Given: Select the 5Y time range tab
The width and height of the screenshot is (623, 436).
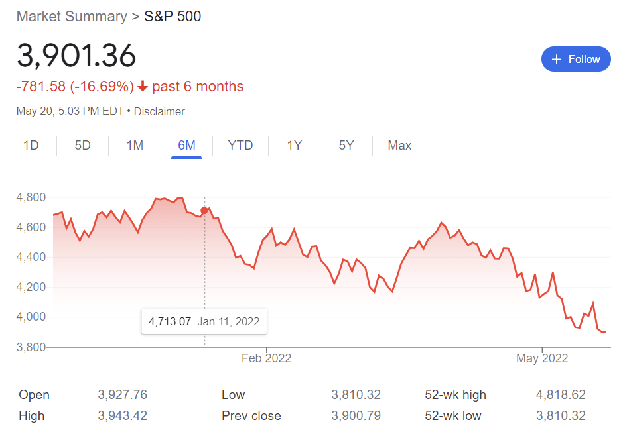Looking at the screenshot, I should [346, 145].
